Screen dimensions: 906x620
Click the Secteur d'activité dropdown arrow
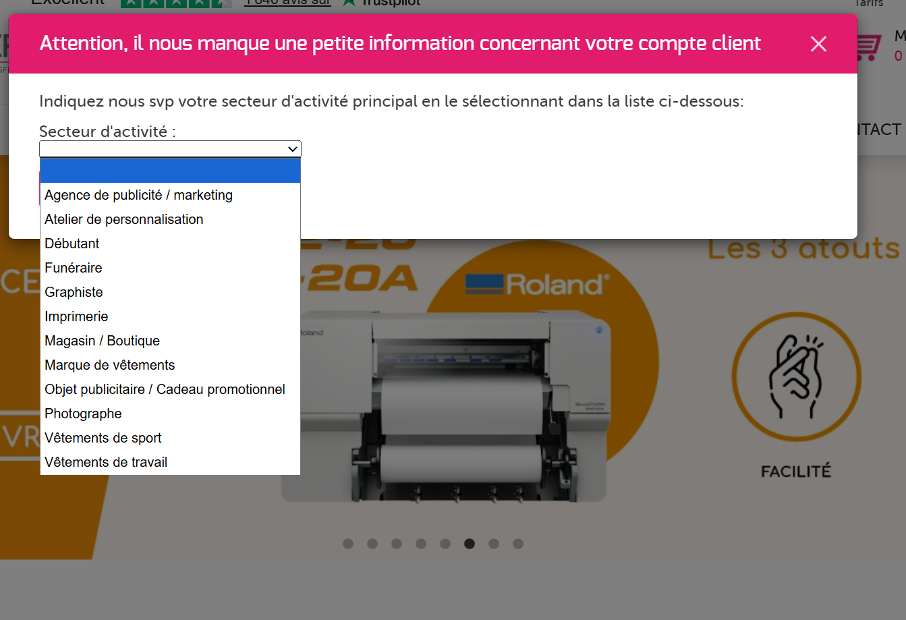[x=293, y=149]
